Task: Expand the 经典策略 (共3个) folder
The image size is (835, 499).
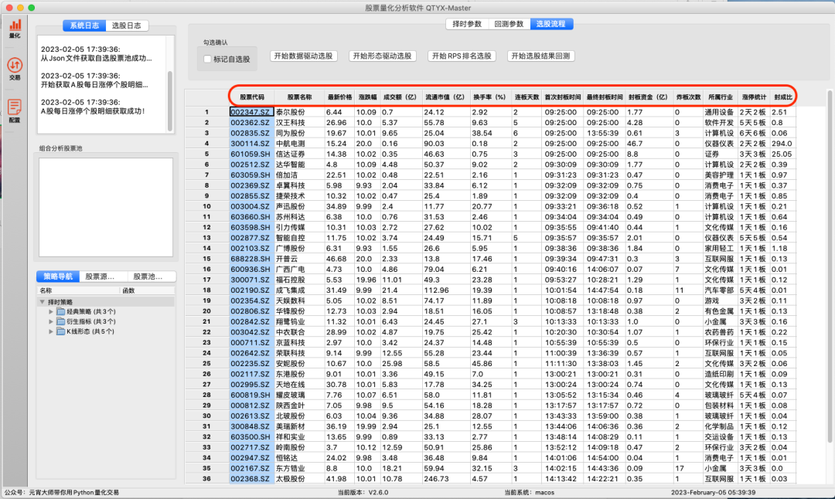Action: click(x=51, y=312)
